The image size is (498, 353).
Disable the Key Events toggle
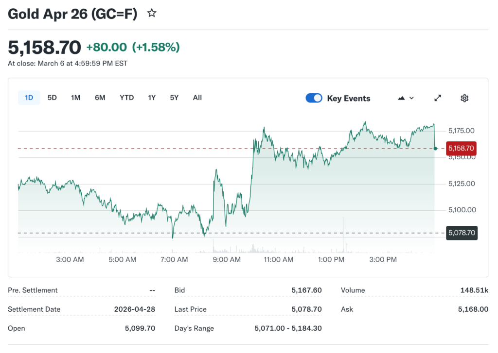click(314, 98)
